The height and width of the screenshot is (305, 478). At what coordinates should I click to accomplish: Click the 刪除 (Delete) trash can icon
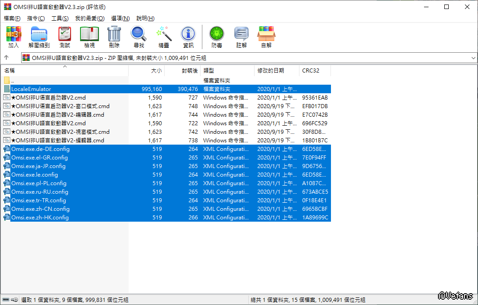click(114, 37)
